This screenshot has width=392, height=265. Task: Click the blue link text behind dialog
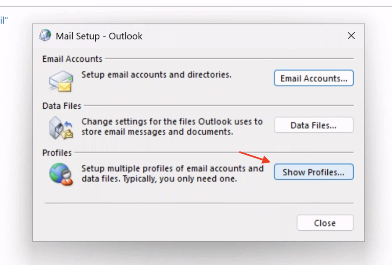pyautogui.click(x=4, y=20)
